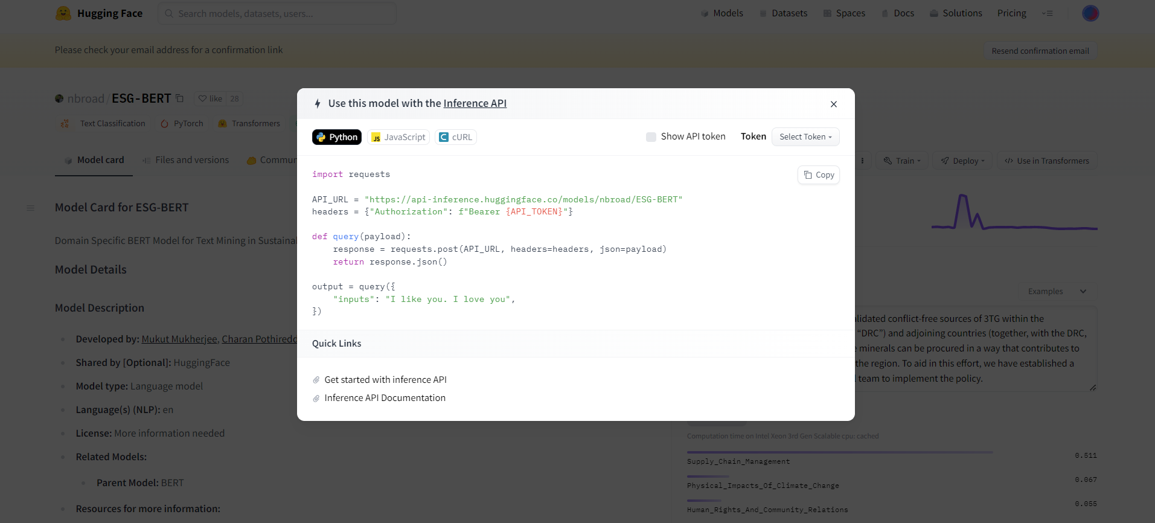Click the 'Token' label in the dialog
This screenshot has width=1155, height=523.
point(753,136)
